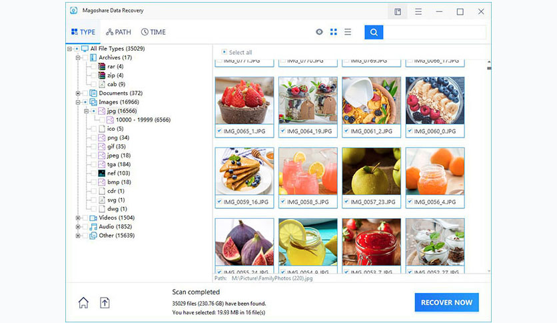The image size is (557, 323).
Task: Click the blue search magnifier button
Action: pos(373,33)
